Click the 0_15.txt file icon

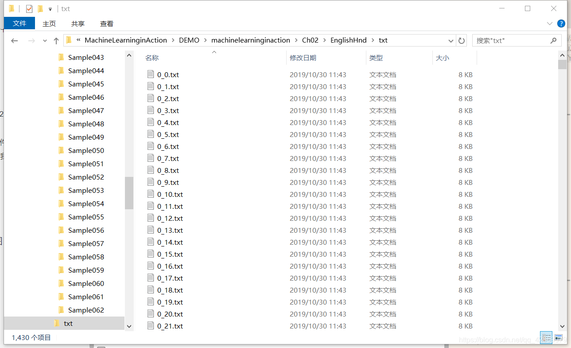(x=151, y=254)
